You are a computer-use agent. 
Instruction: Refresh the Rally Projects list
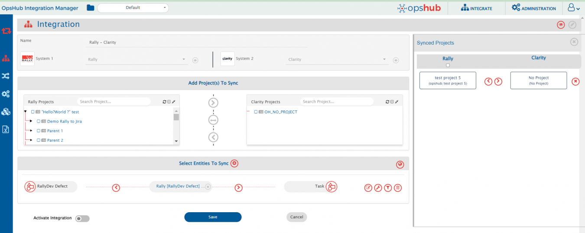pyautogui.click(x=164, y=102)
